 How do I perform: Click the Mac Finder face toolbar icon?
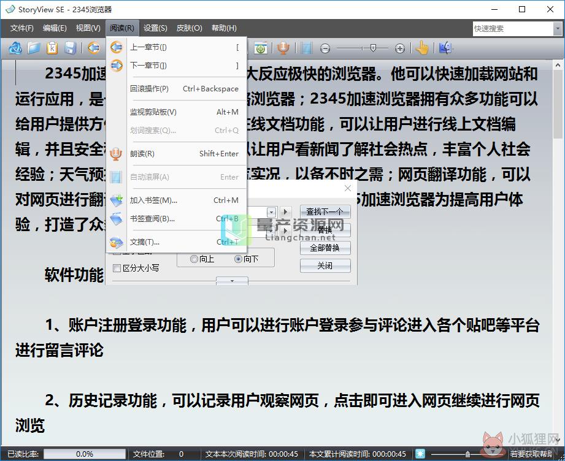(445, 48)
